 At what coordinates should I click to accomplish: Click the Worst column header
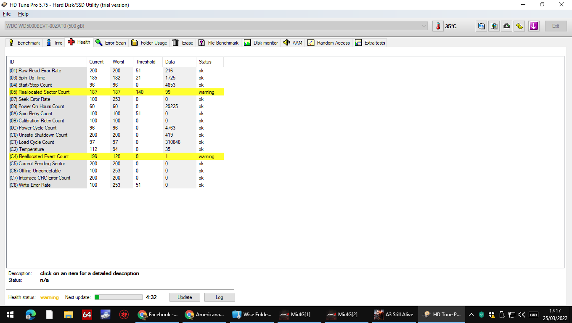tap(122, 62)
